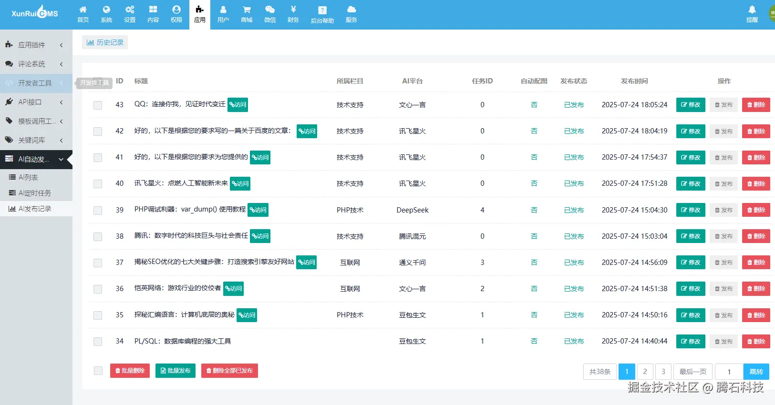Click the 模板调用工具 tag sidebar icon
The width and height of the screenshot is (775, 405).
tap(9, 121)
